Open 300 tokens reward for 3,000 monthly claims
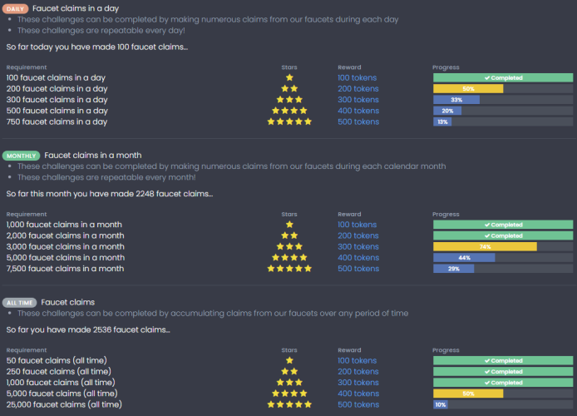 [358, 246]
